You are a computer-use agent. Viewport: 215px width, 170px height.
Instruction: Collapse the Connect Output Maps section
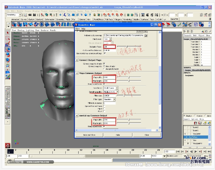pos(77,60)
